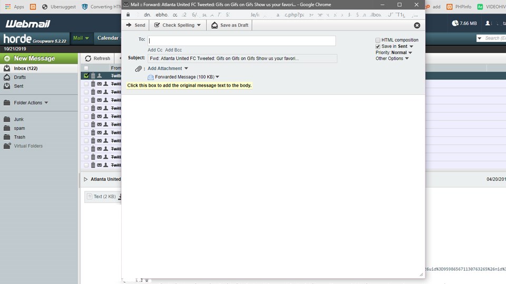Viewport: 506px width, 284px height.
Task: Click the Add Cc link
Action: tap(155, 50)
